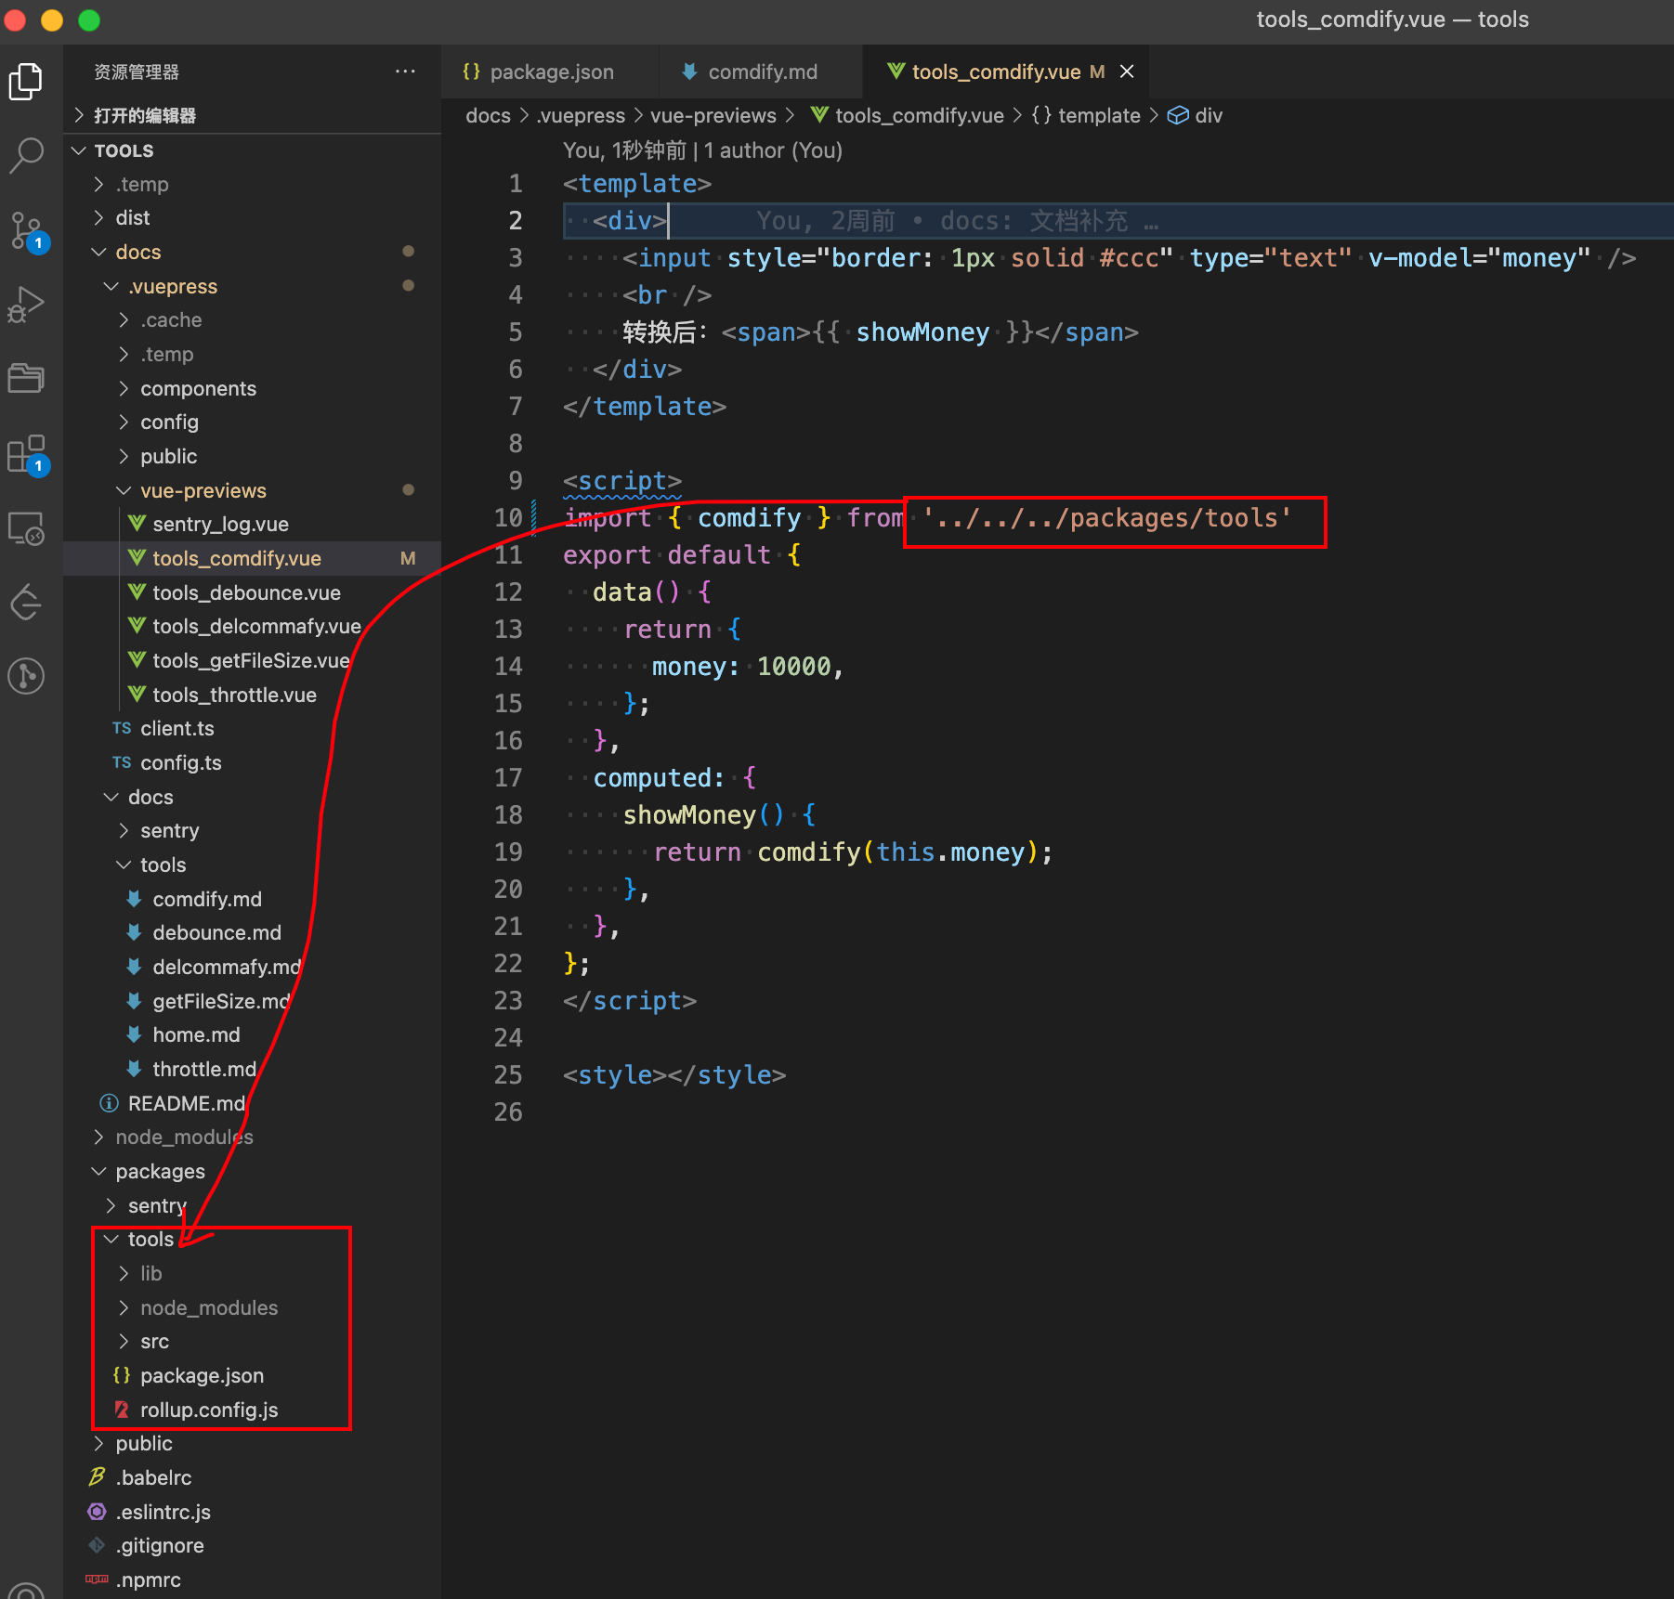
Task: Expand the src folder under packages tools
Action: click(154, 1341)
